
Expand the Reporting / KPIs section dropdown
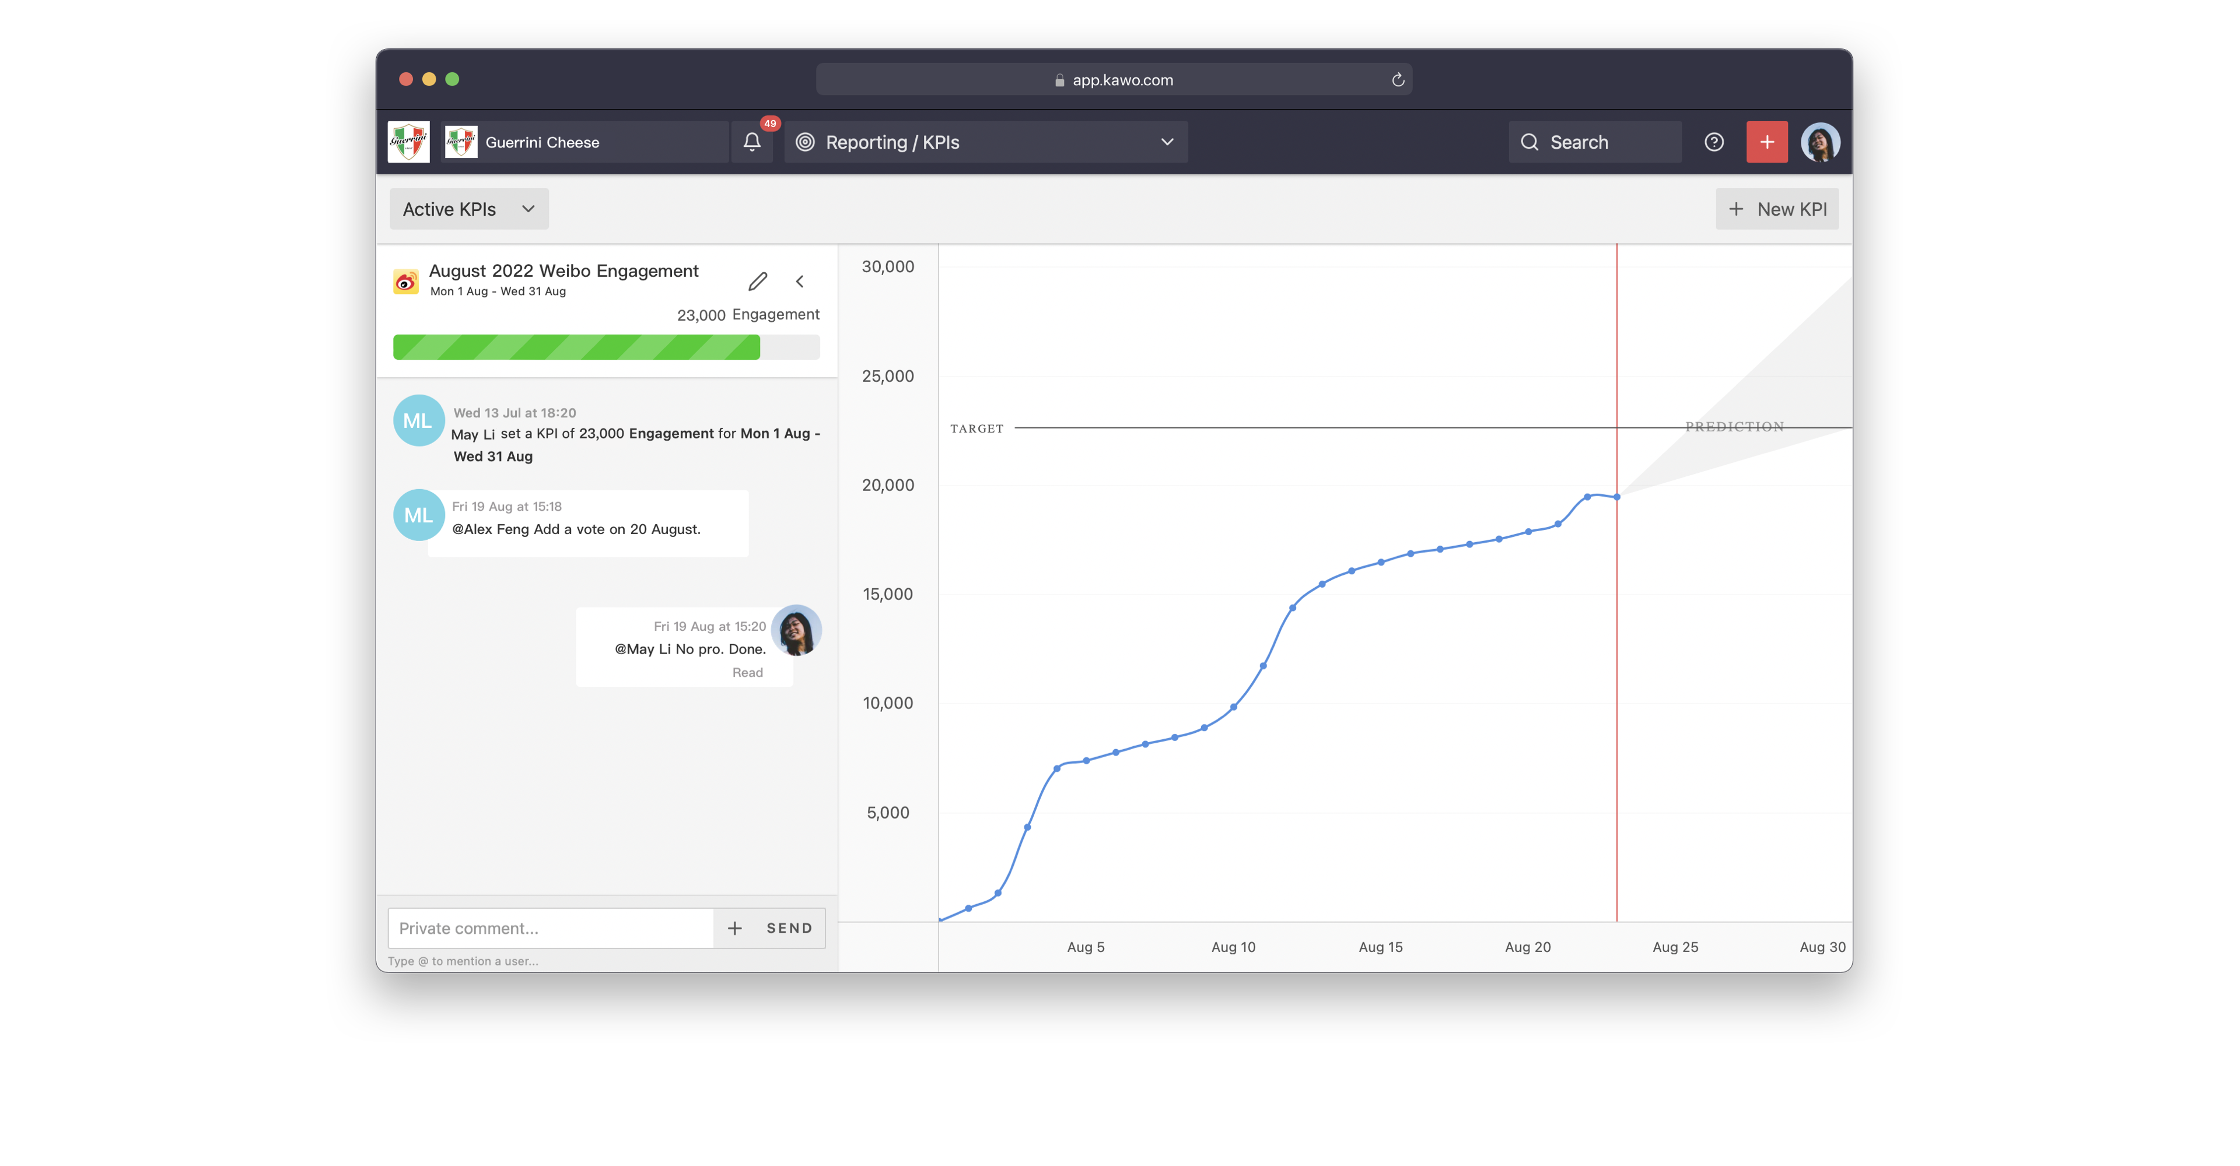click(1166, 142)
